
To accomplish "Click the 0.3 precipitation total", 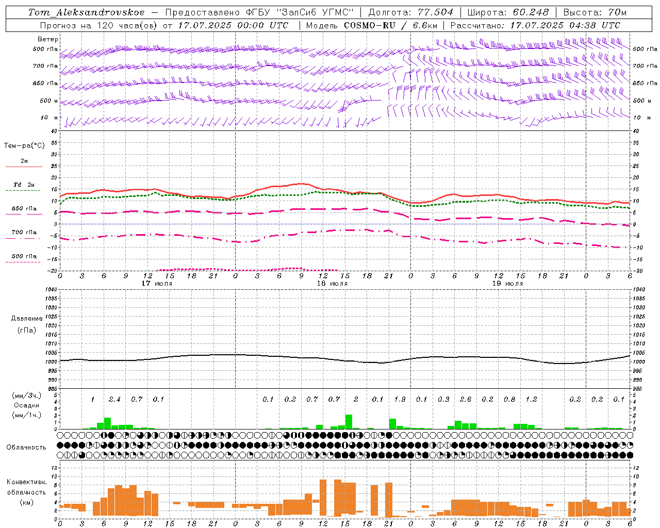I will [443, 399].
